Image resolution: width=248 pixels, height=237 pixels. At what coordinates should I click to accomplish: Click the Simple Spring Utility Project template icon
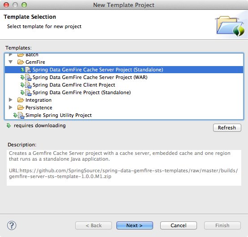point(19,115)
